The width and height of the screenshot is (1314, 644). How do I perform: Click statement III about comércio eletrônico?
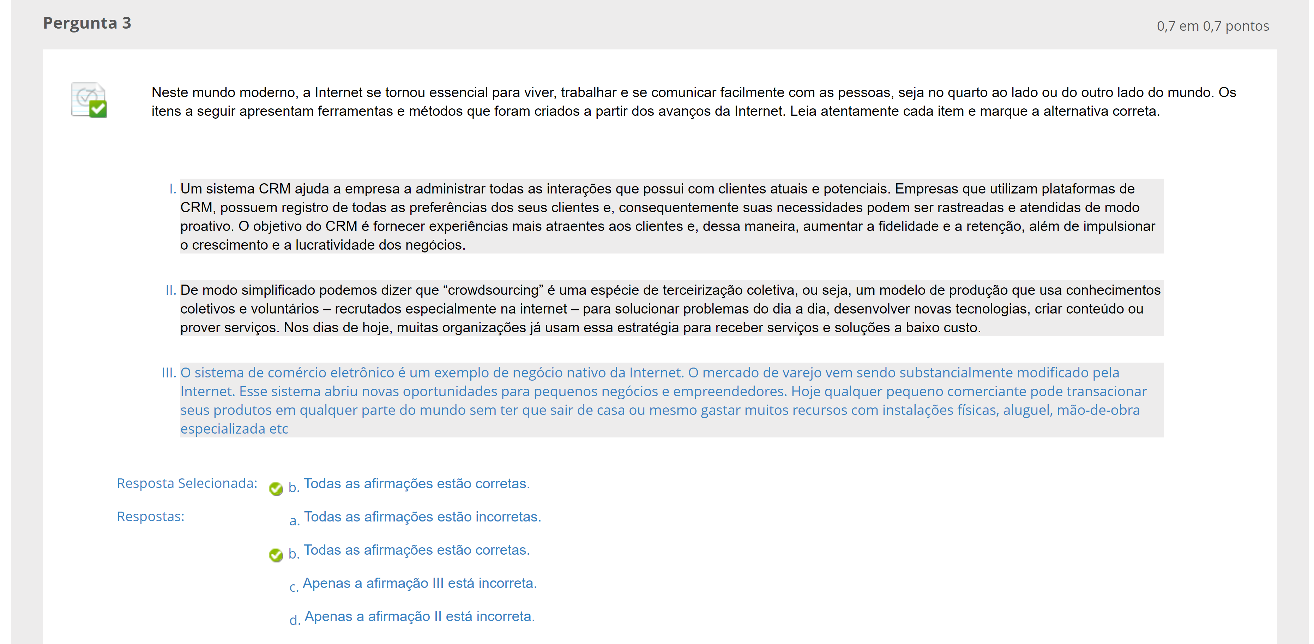(x=663, y=400)
